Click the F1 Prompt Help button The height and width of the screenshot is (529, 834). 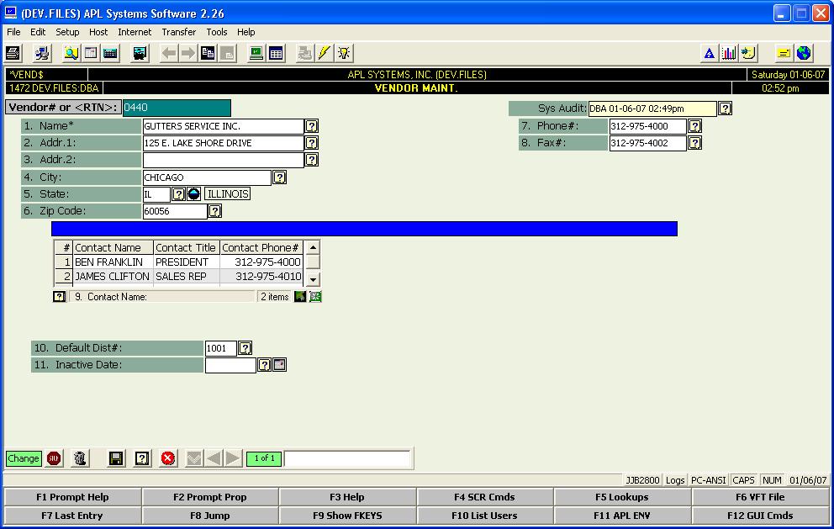pos(72,497)
